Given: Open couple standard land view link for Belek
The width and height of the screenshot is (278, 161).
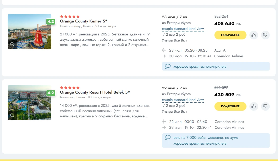Looking at the screenshot, I should (183, 100).
